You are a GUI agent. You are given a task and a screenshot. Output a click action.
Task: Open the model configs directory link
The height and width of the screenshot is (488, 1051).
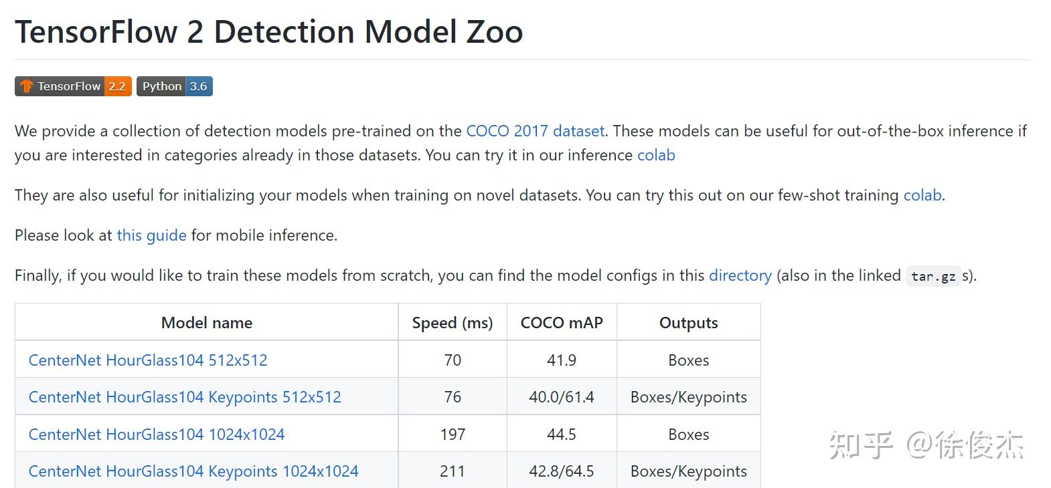pyautogui.click(x=740, y=275)
